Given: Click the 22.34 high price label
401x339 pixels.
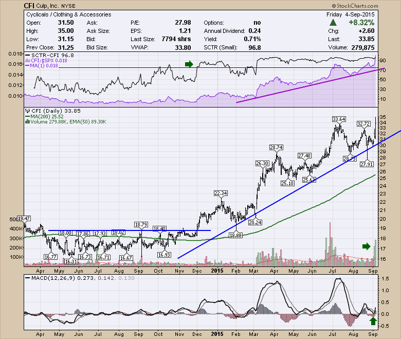Looking at the screenshot, I should 221,193.
